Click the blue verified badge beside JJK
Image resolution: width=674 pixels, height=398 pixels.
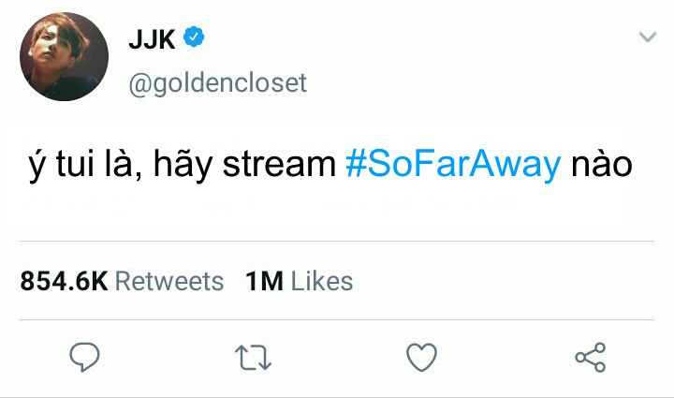pos(194,37)
